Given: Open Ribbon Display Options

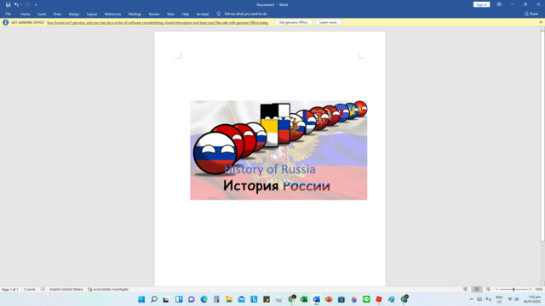Looking at the screenshot, I should pos(499,4).
